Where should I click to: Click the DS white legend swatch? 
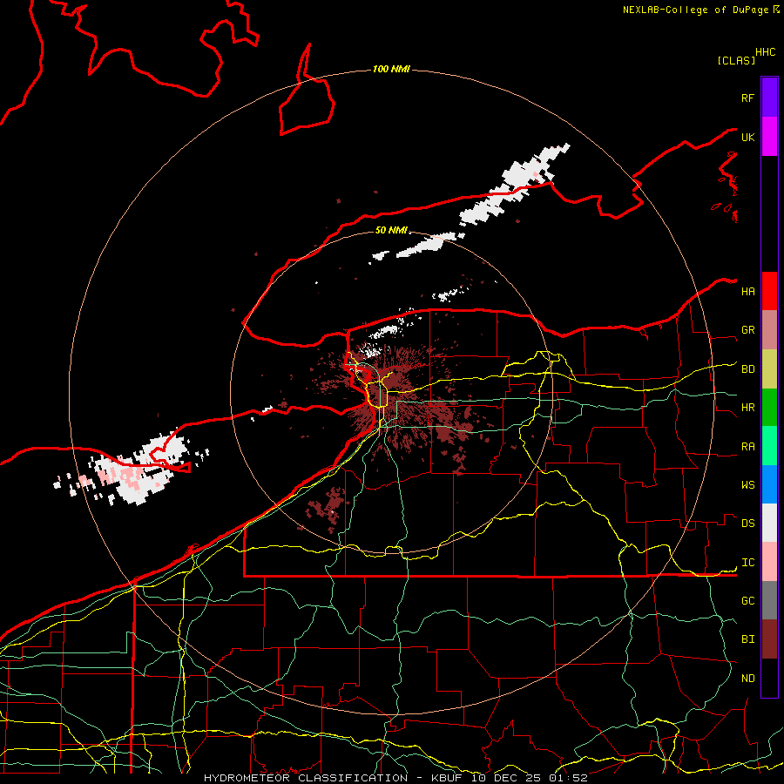[769, 523]
